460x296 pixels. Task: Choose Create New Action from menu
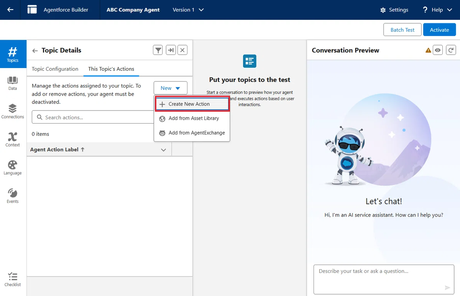coord(192,104)
